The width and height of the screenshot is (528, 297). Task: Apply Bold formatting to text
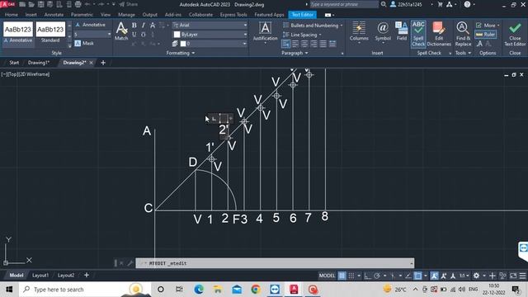point(134,26)
